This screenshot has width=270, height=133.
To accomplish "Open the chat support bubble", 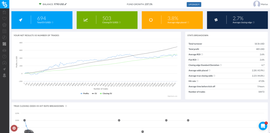I will point(263,126).
